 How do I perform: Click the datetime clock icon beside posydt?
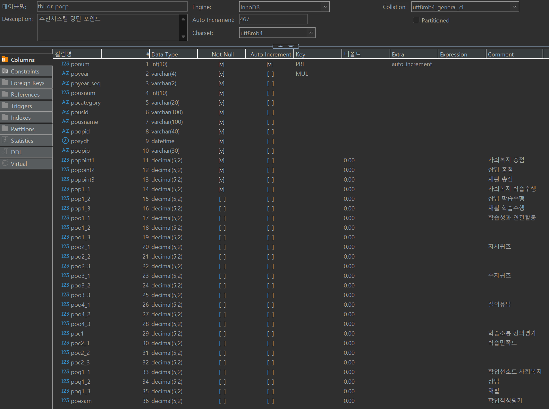pos(65,141)
